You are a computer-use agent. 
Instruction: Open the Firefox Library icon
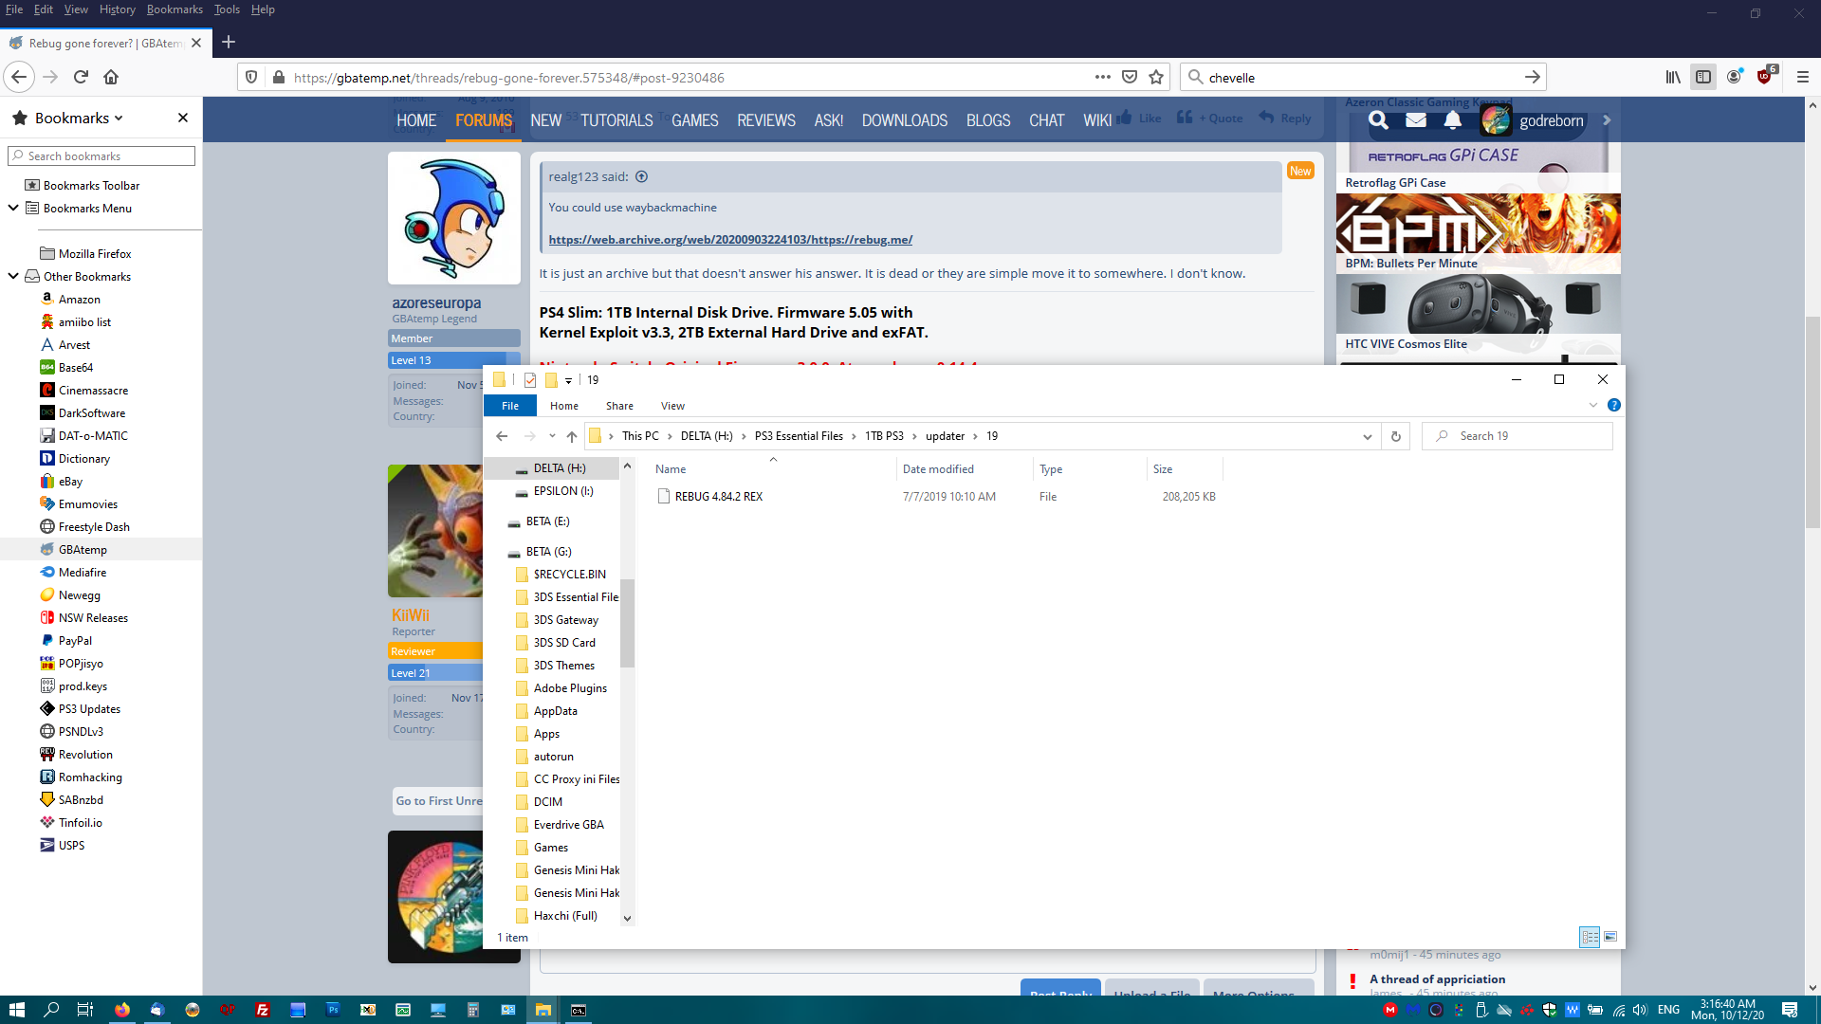coord(1673,77)
